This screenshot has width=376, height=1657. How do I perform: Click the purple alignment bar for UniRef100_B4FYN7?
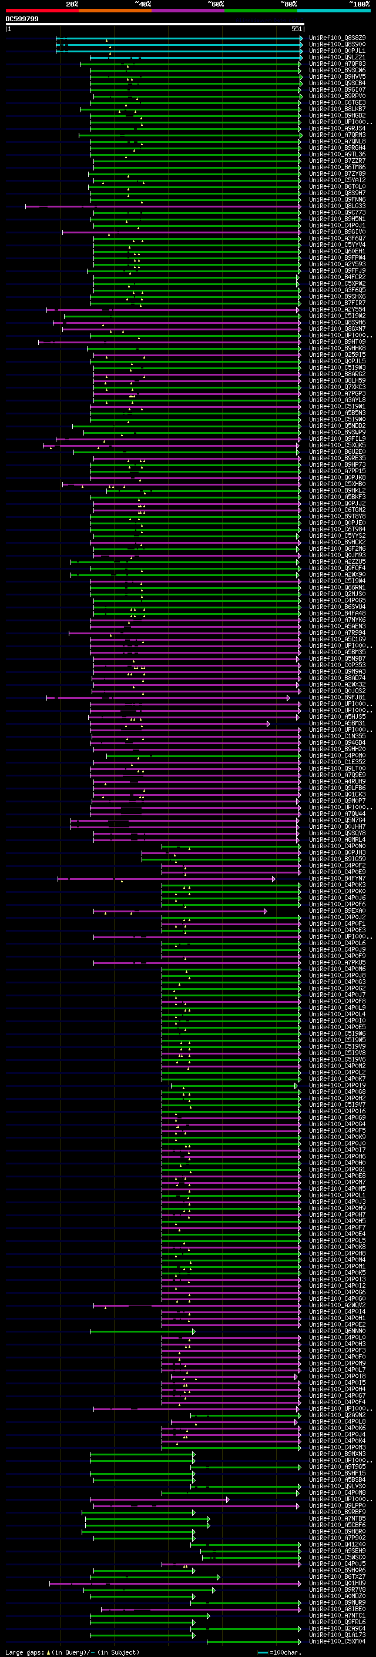[166, 879]
